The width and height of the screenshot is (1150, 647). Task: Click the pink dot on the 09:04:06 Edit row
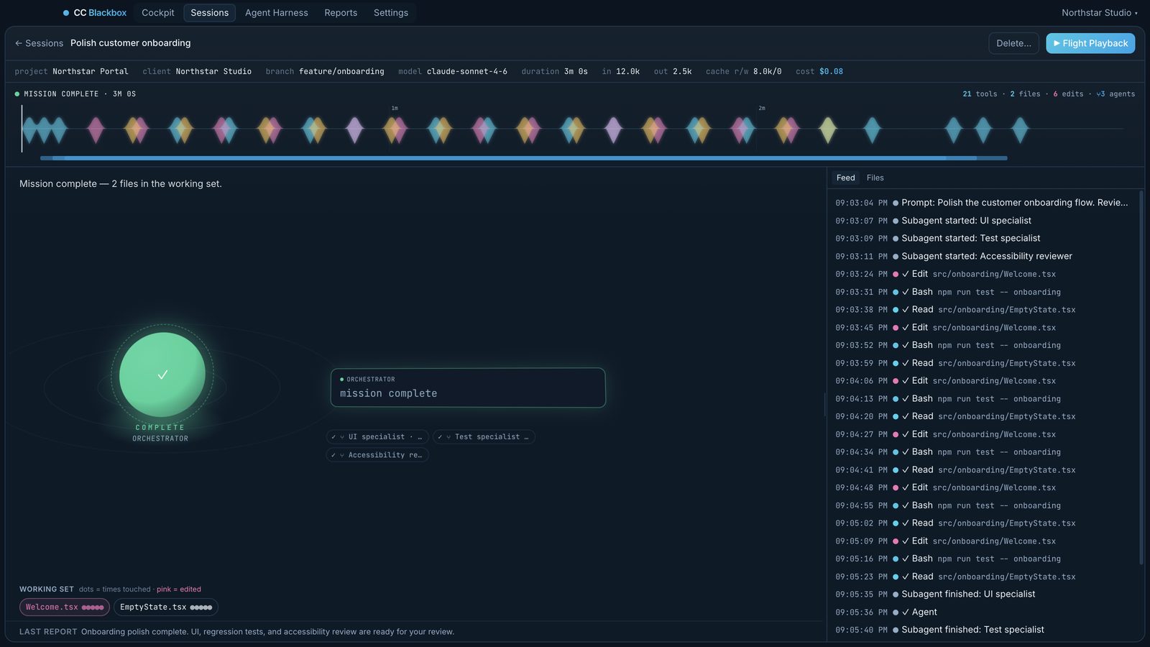pos(896,381)
